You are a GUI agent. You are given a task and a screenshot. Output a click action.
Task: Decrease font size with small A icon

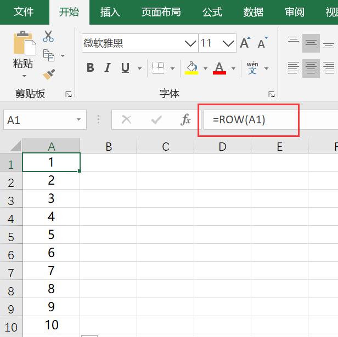point(262,43)
